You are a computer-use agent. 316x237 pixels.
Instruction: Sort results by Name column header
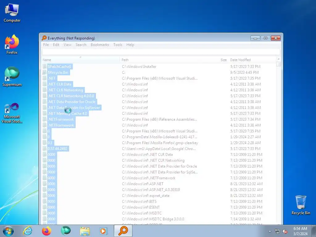[x=81, y=60]
